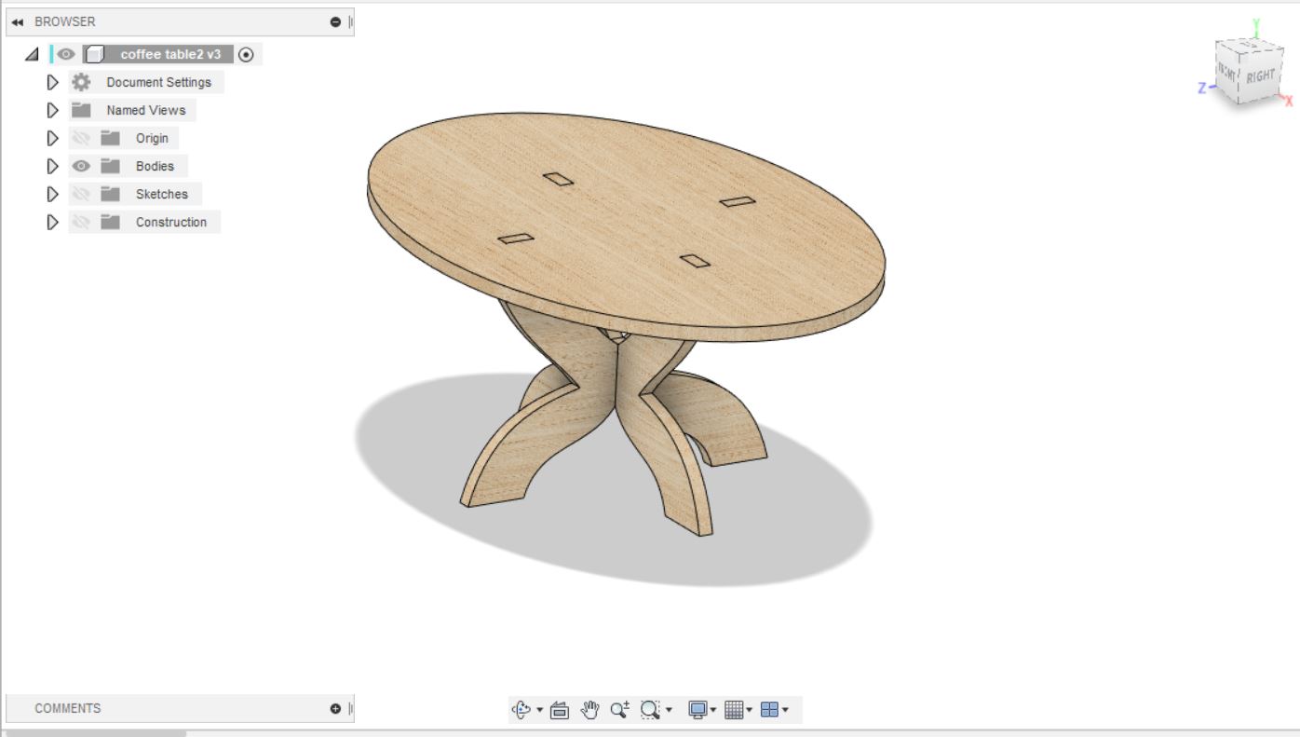Image resolution: width=1300 pixels, height=737 pixels.
Task: Collapse the Browser panel with double-arrow icon
Action: 17,21
